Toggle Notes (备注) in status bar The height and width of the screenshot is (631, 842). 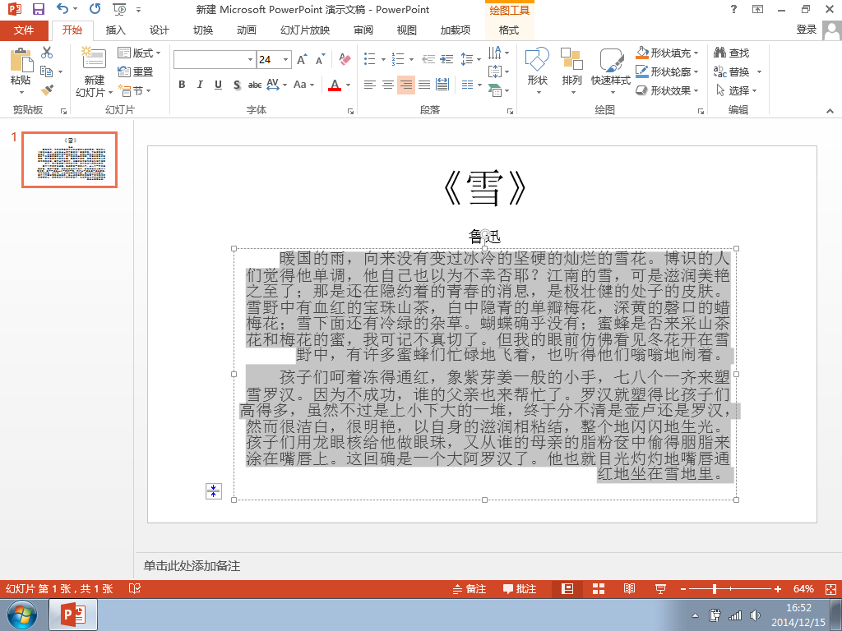coord(470,588)
